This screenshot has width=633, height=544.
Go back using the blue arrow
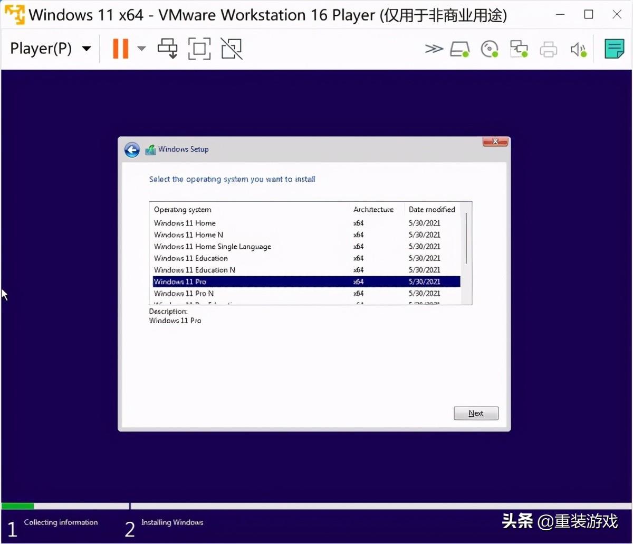132,150
